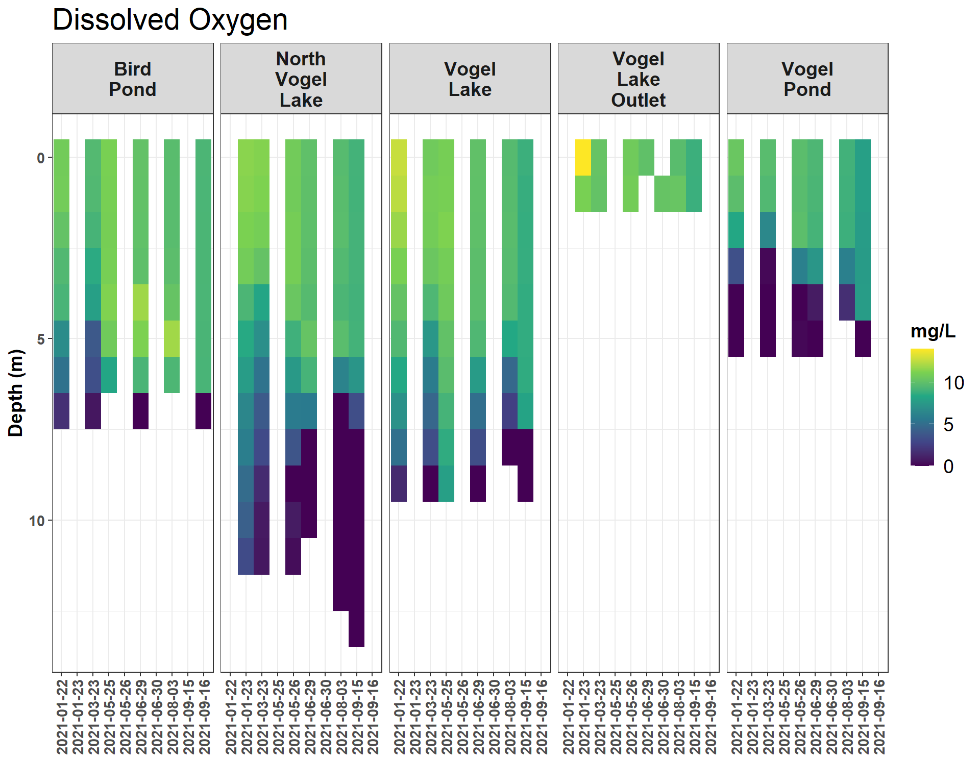The image size is (980, 784).
Task: Click the Vogel Pond panel header
Action: coord(807,79)
